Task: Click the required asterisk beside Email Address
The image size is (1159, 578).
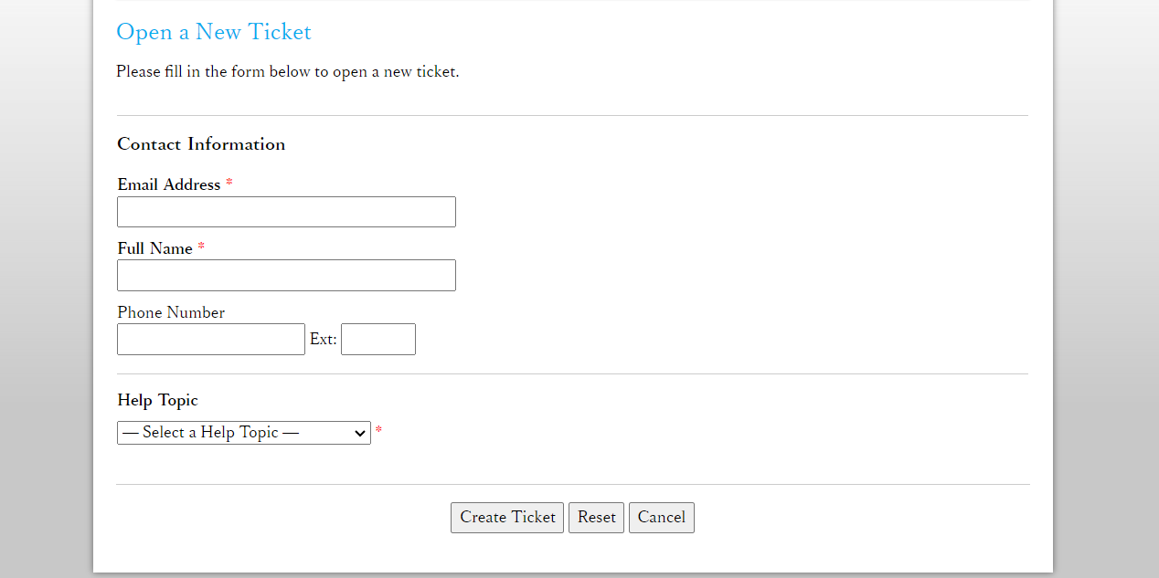Action: coord(229,184)
